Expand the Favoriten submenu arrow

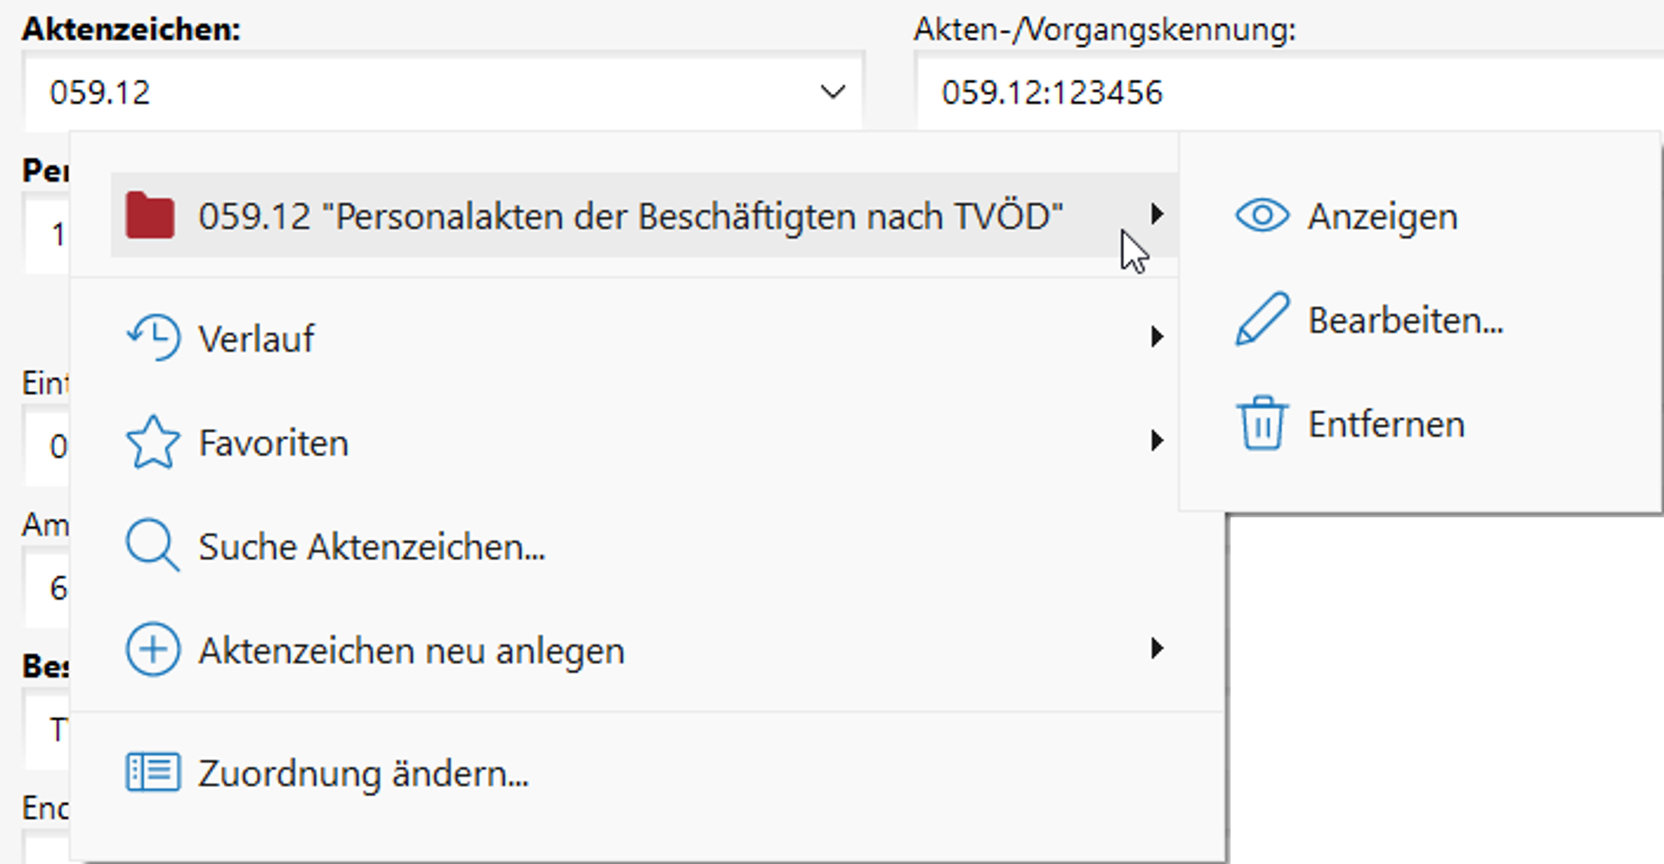click(1156, 442)
